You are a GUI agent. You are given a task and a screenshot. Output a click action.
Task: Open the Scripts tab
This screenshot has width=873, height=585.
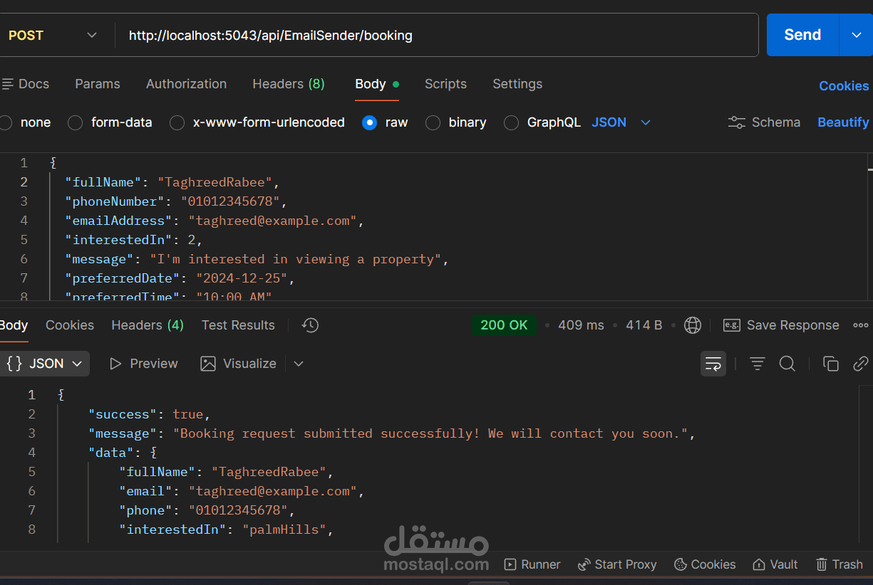(445, 84)
